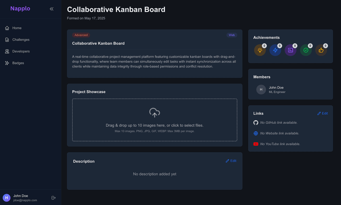The width and height of the screenshot is (341, 205).
Task: Click the lightning bolt achievement badge
Action: [x=275, y=50]
